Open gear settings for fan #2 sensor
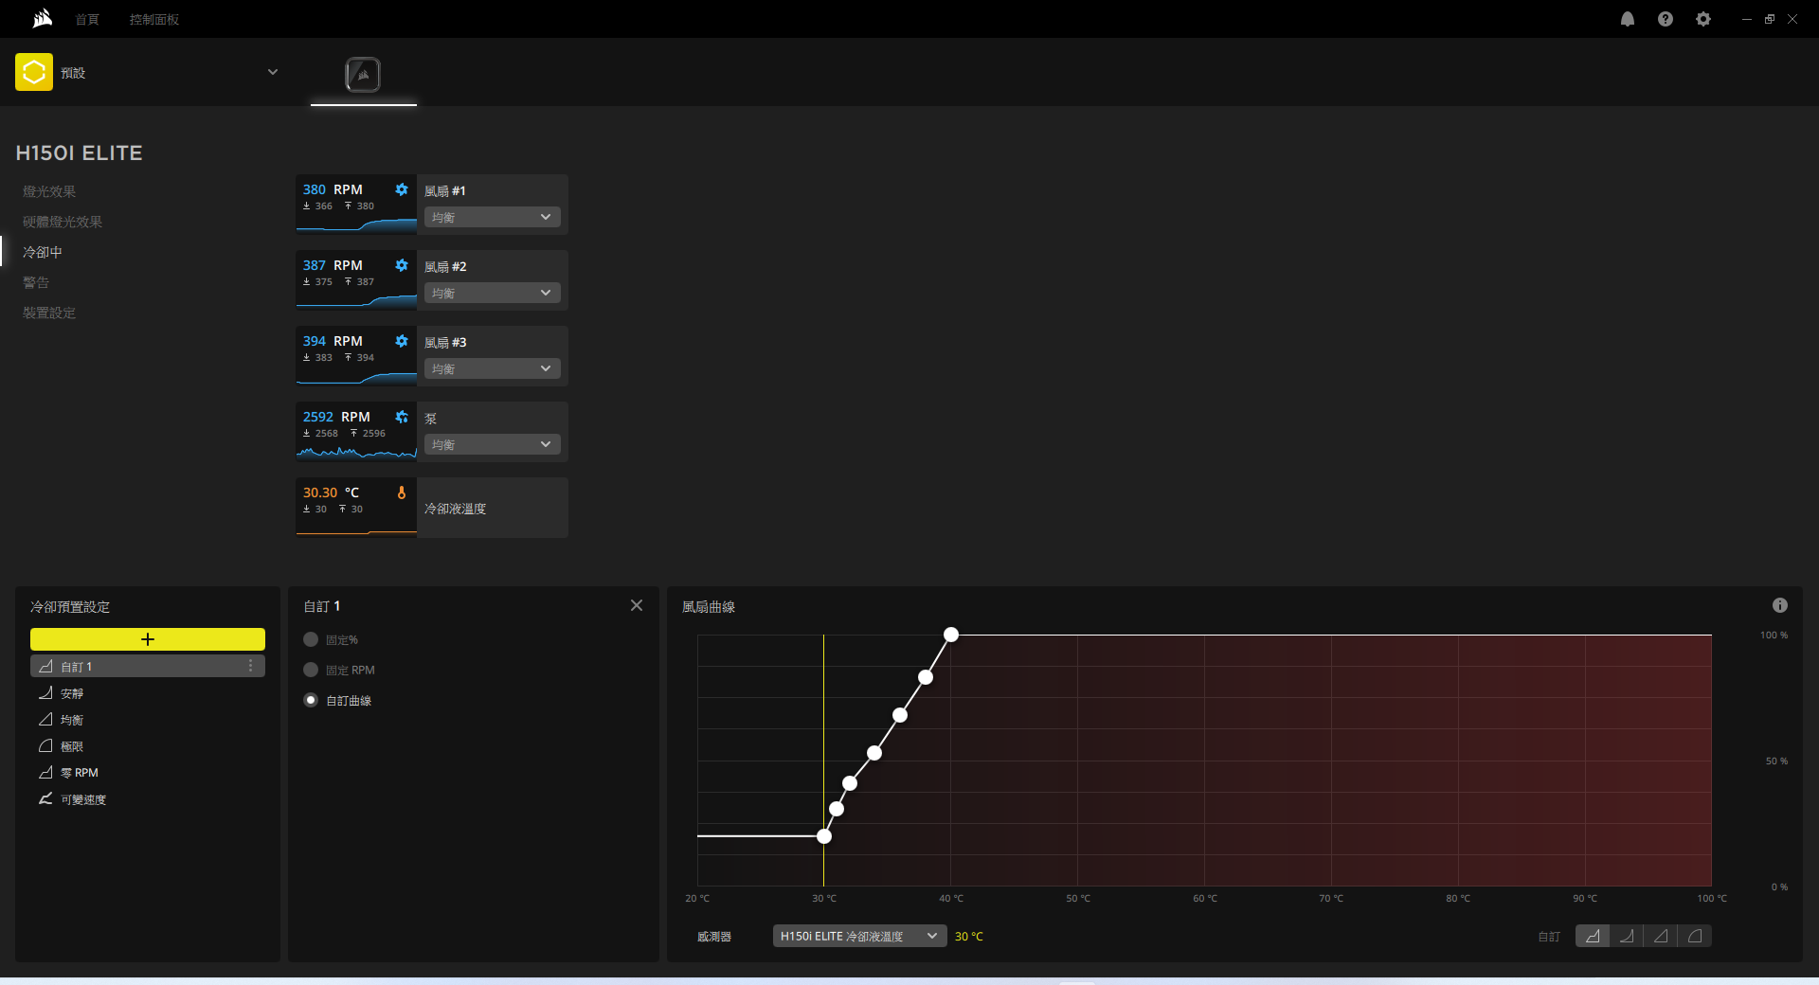The image size is (1819, 985). pos(402,265)
